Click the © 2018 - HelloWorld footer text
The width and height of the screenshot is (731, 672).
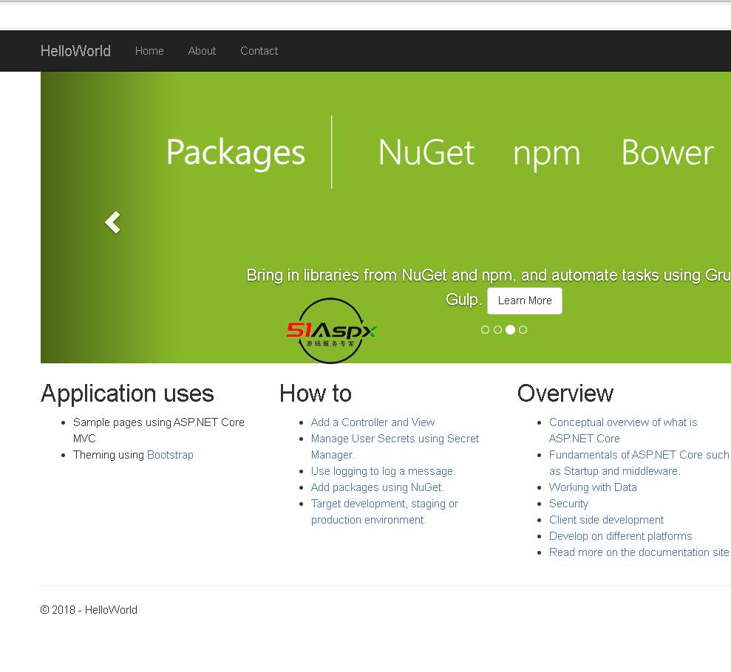[x=89, y=610]
